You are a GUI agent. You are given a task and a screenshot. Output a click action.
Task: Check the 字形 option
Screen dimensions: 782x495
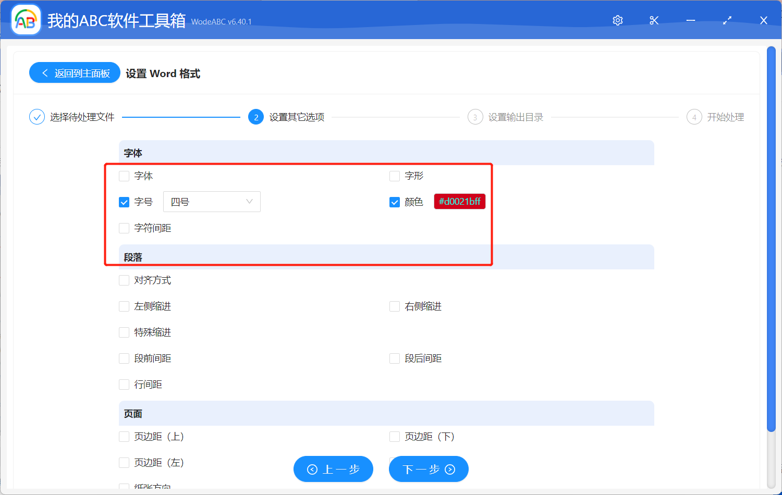pyautogui.click(x=394, y=176)
